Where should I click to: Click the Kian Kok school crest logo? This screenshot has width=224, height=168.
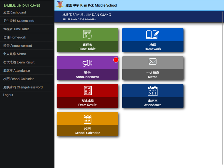pyautogui.click(x=60, y=4)
